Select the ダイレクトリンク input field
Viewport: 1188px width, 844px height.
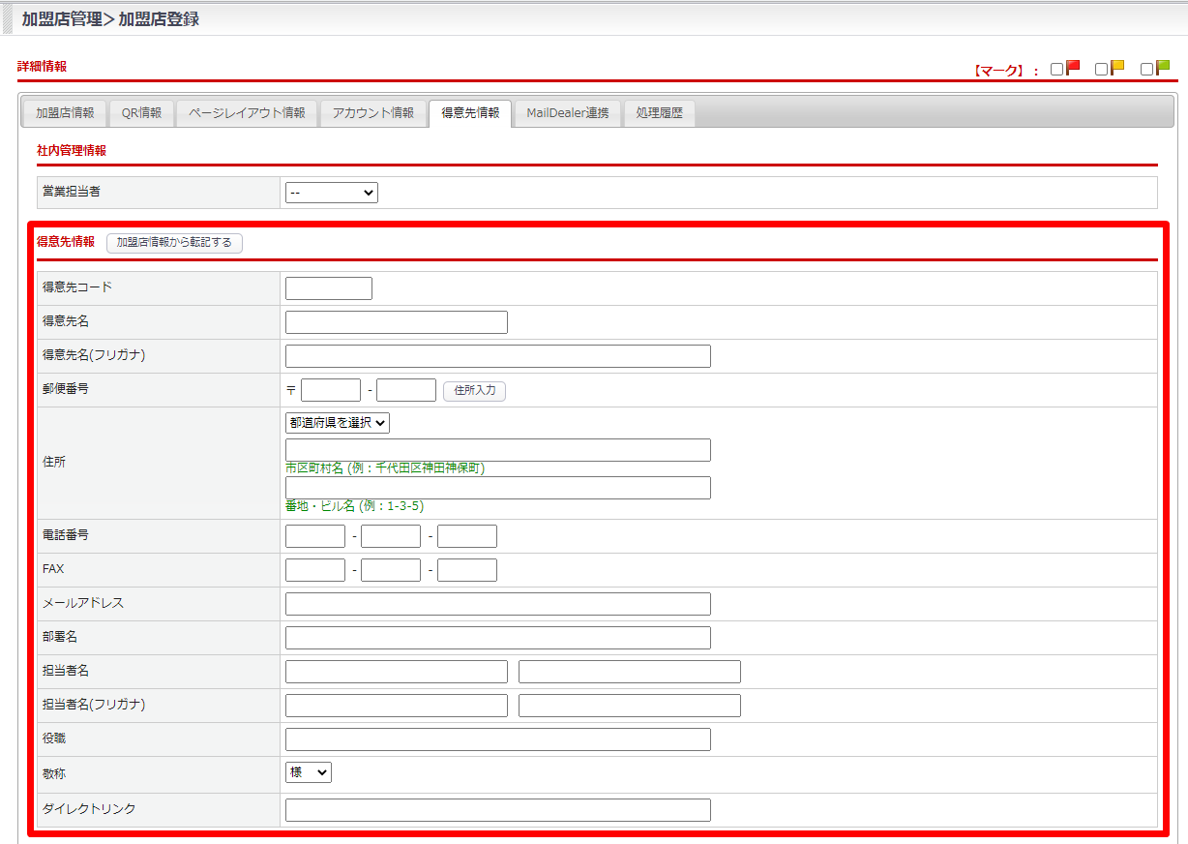coord(497,810)
